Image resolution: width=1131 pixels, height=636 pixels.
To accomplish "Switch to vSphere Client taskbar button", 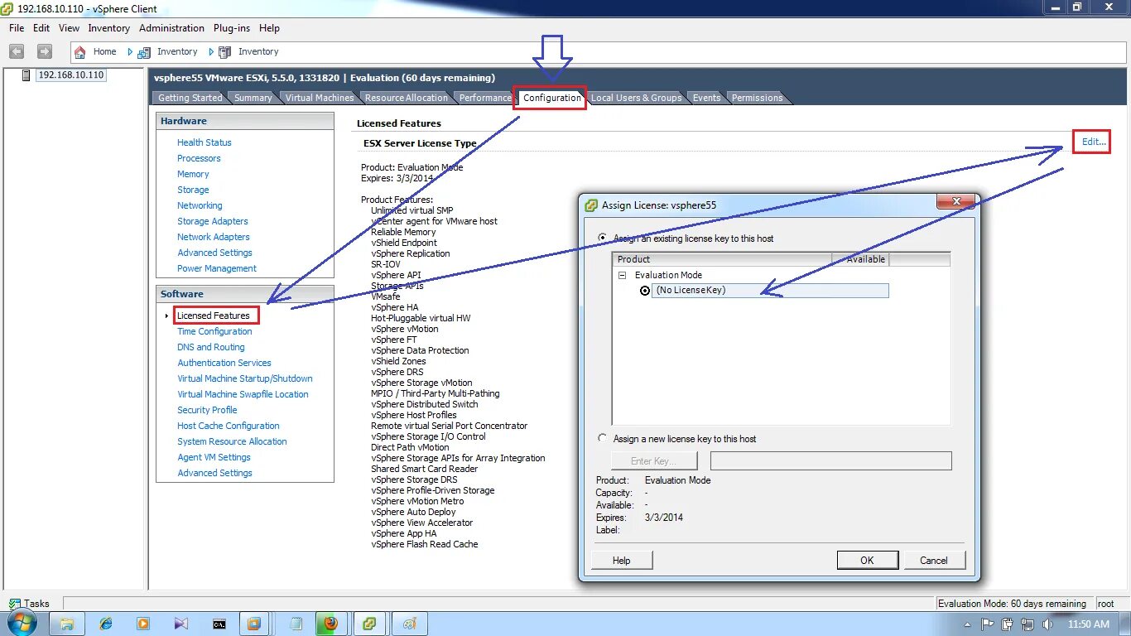I will click(x=370, y=624).
